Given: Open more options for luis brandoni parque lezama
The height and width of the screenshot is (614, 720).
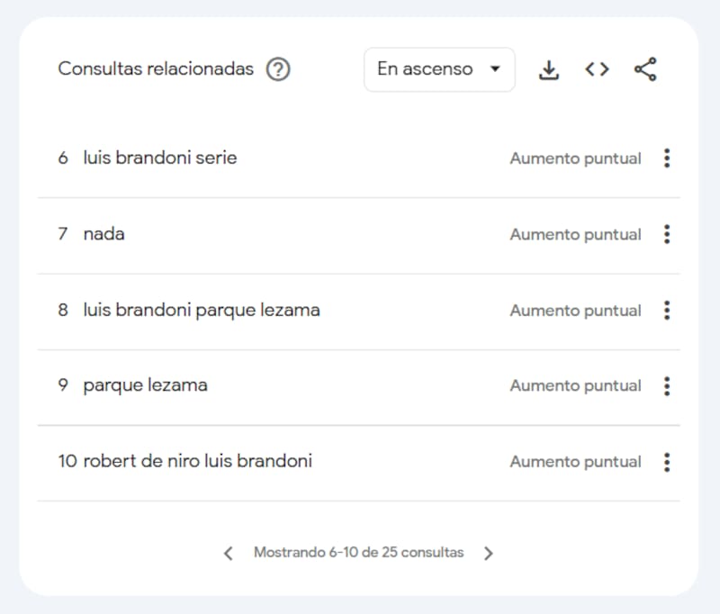Looking at the screenshot, I should 666,311.
